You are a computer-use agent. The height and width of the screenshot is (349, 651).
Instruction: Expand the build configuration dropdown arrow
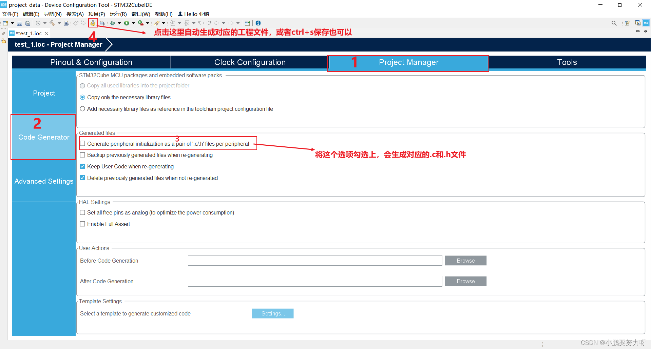pos(45,23)
